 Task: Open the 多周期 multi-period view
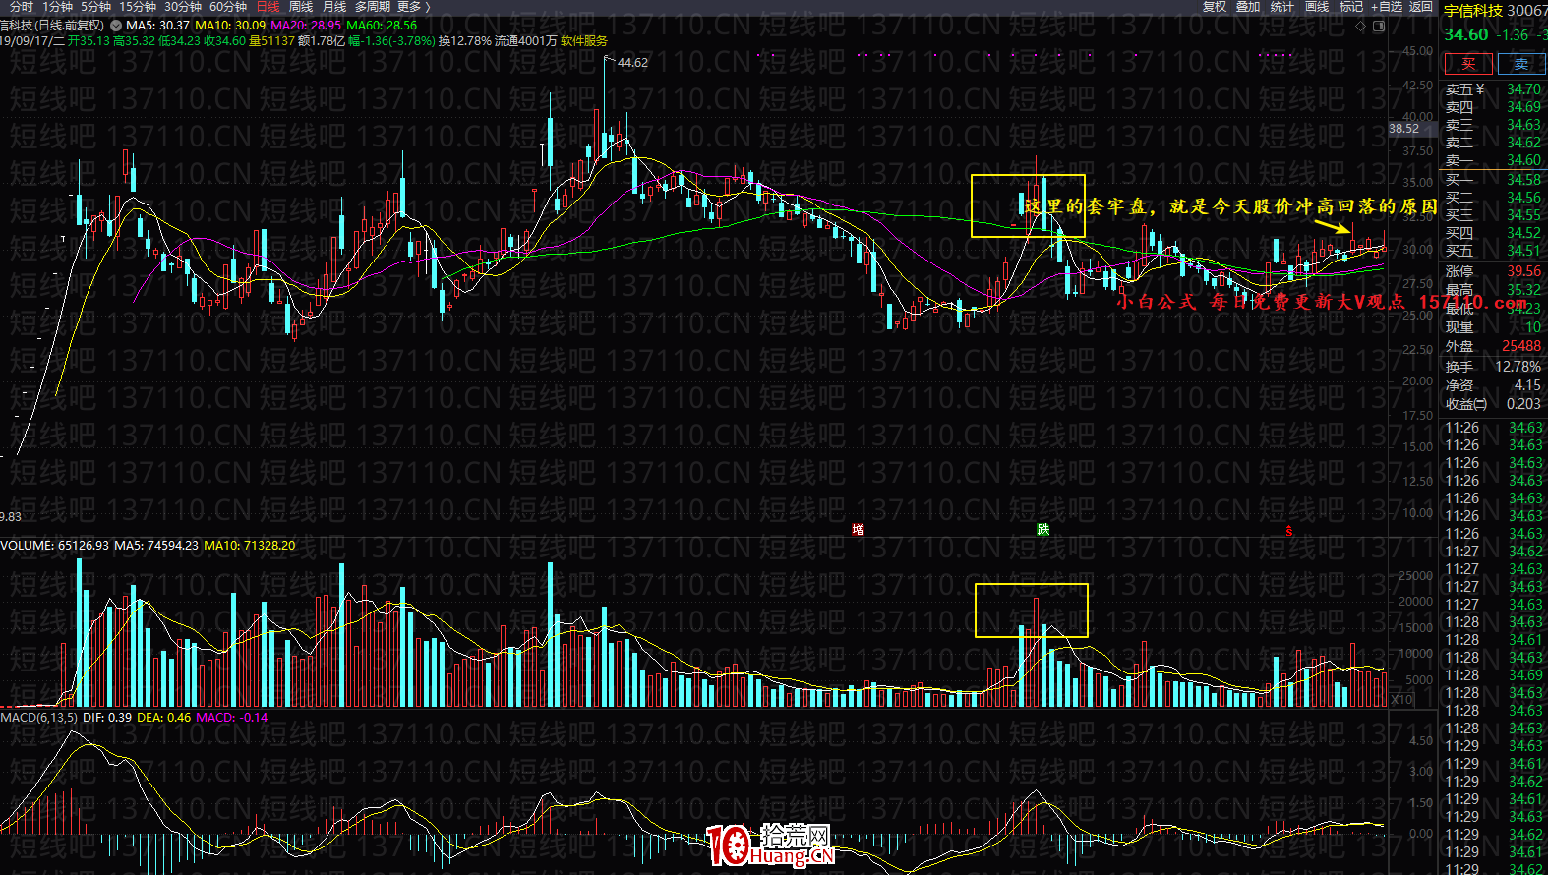[x=373, y=7]
